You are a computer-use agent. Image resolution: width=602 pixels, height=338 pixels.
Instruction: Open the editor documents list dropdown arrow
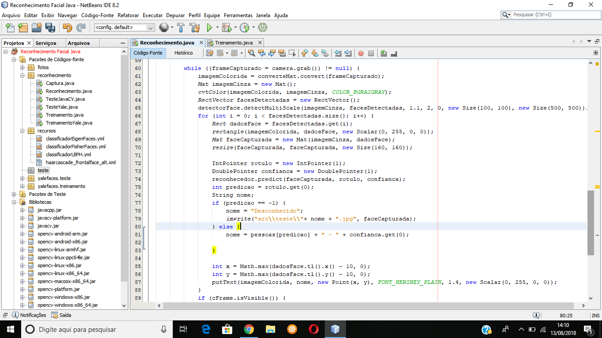(x=590, y=41)
